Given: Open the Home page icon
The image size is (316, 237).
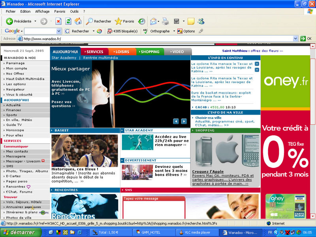Looking at the screenshot, I should tap(78, 21).
